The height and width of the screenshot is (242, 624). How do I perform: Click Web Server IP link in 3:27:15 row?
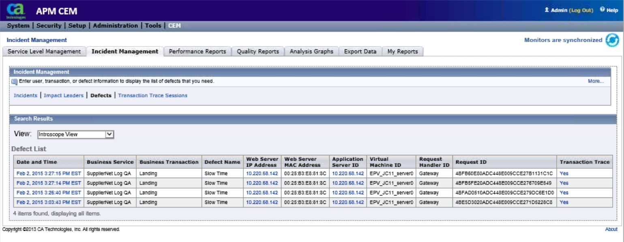click(x=262, y=173)
